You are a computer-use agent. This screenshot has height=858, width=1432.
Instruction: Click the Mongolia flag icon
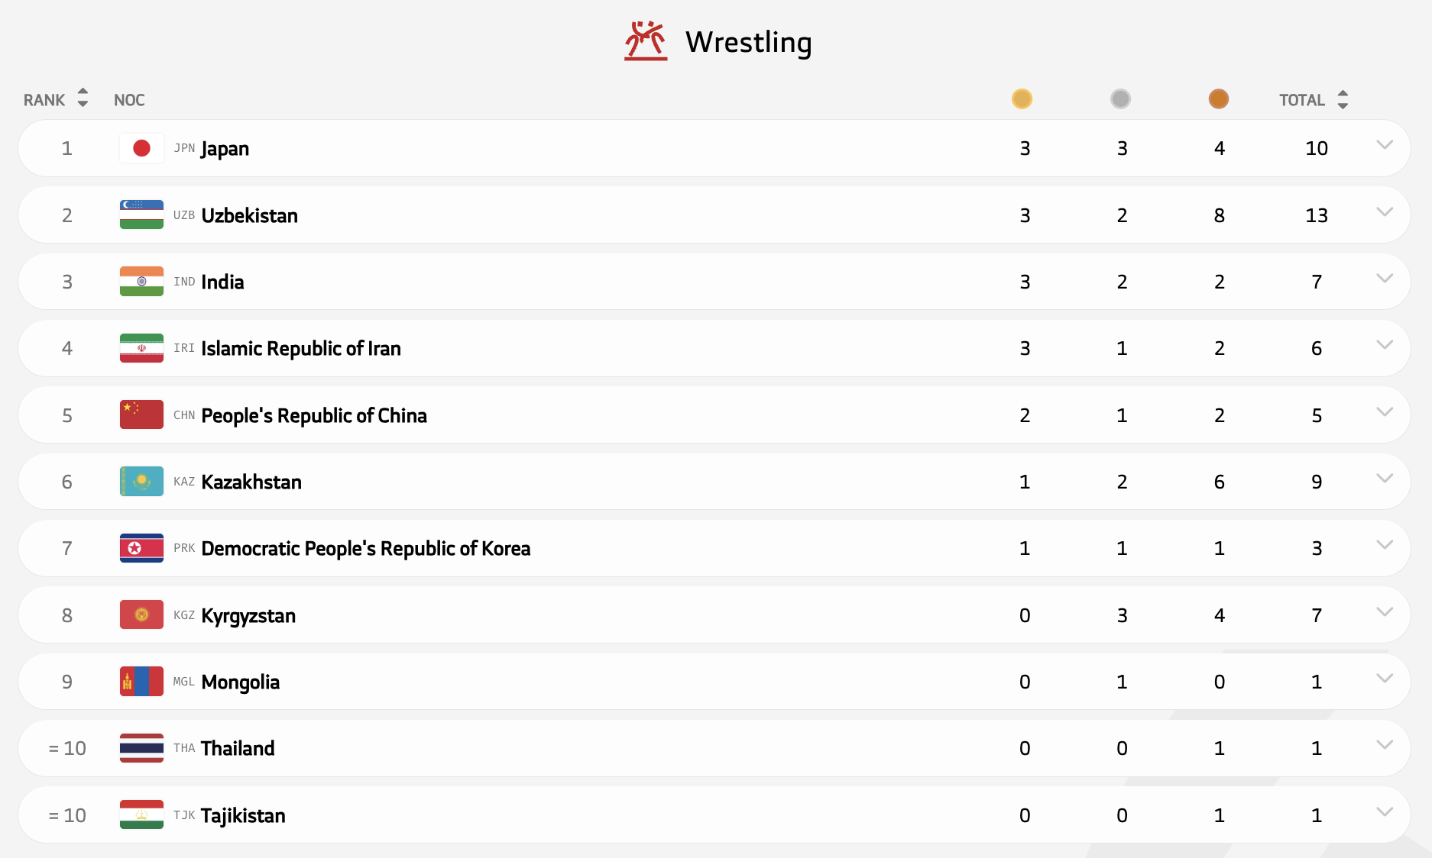(141, 682)
